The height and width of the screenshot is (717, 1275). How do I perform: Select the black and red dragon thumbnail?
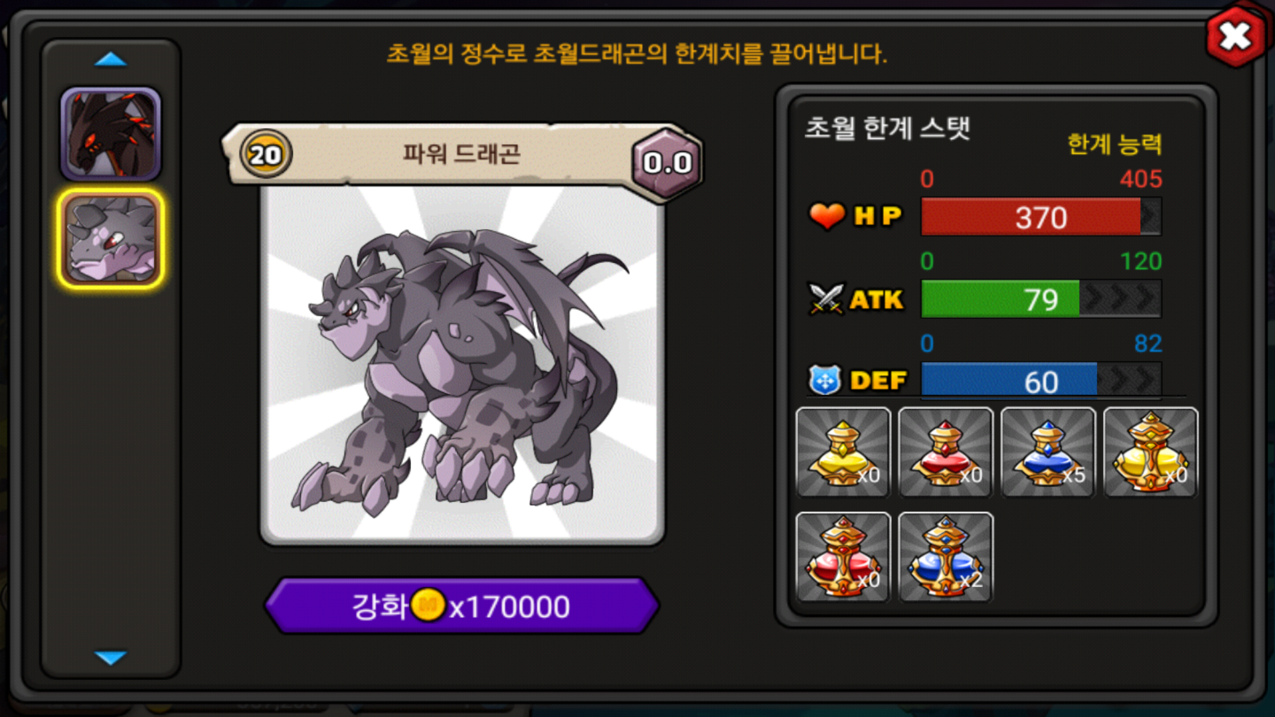110,134
